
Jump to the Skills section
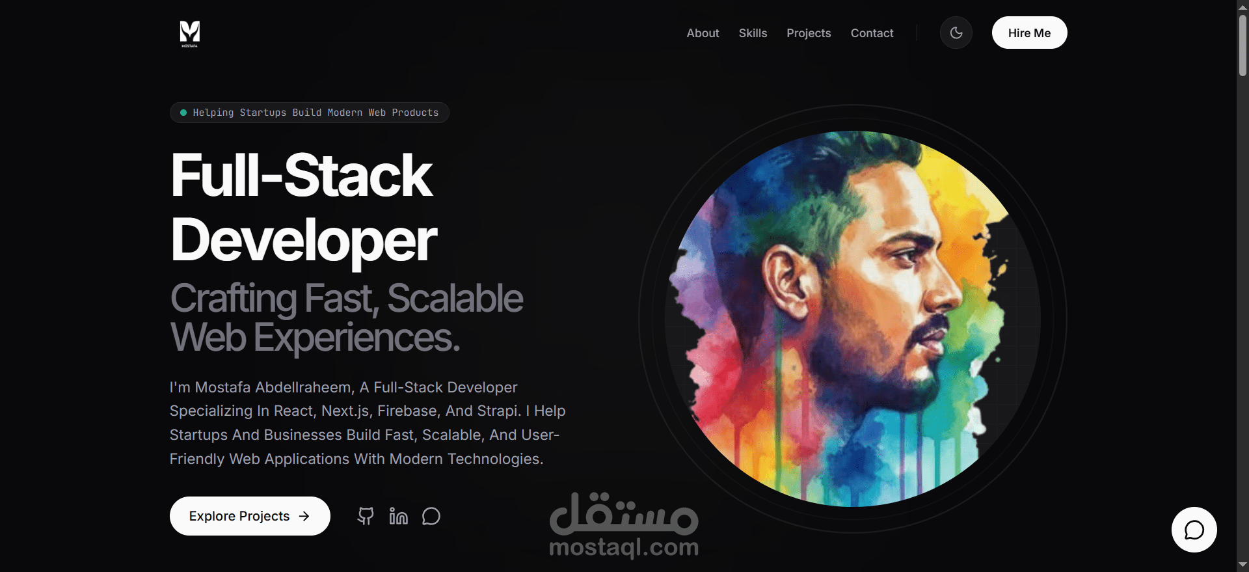pyautogui.click(x=753, y=33)
